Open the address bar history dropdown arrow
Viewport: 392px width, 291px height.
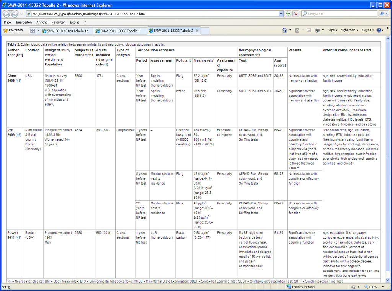[x=281, y=14]
